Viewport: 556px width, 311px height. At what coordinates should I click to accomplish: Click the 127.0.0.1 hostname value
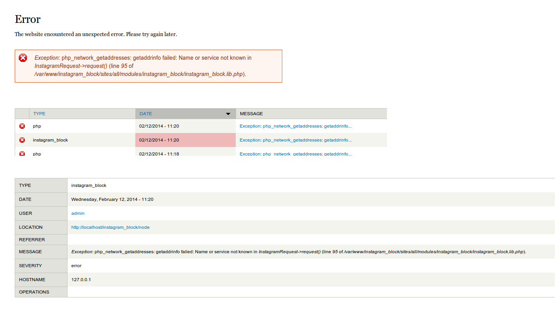click(x=81, y=280)
